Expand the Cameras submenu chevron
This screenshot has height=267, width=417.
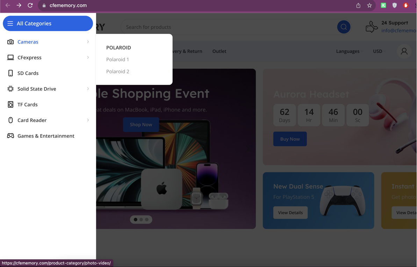pos(88,41)
